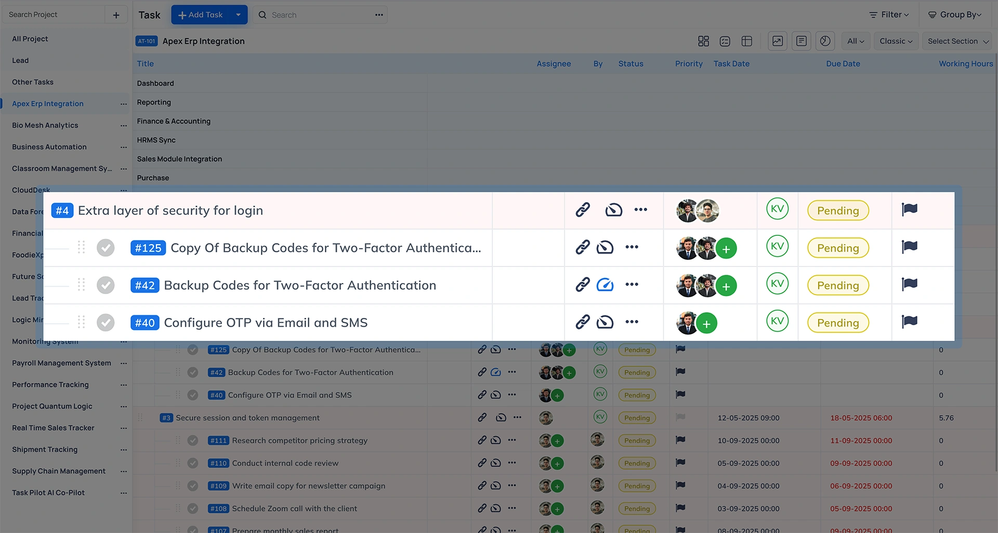Screen dimensions: 998x533
Task: Open the pie chart report icon
Action: (x=825, y=41)
